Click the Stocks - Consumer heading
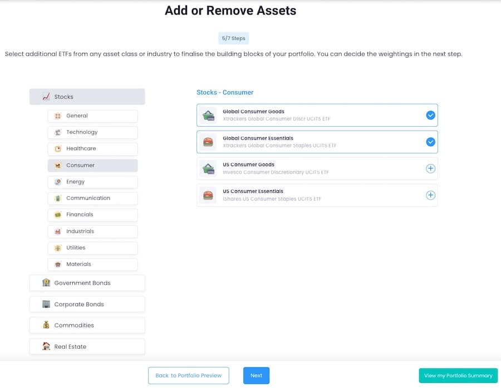The width and height of the screenshot is (501, 388). [x=225, y=92]
